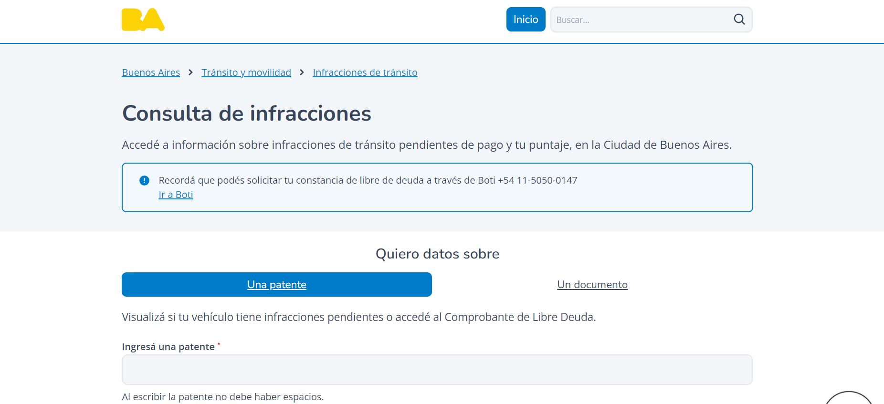Image resolution: width=884 pixels, height=404 pixels.
Task: Click the 'Visualizá si tu vehículo' description
Action: 359,317
